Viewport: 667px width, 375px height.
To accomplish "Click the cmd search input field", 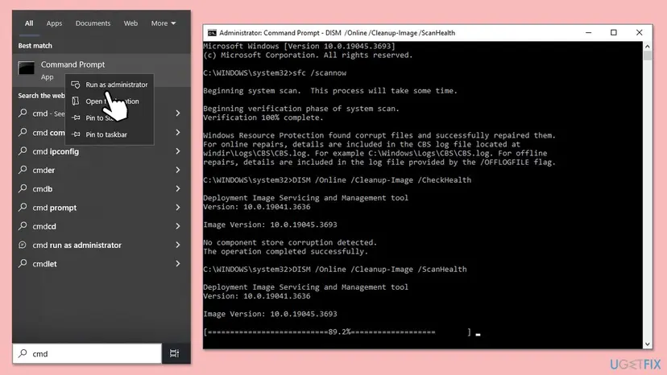I will (87, 353).
